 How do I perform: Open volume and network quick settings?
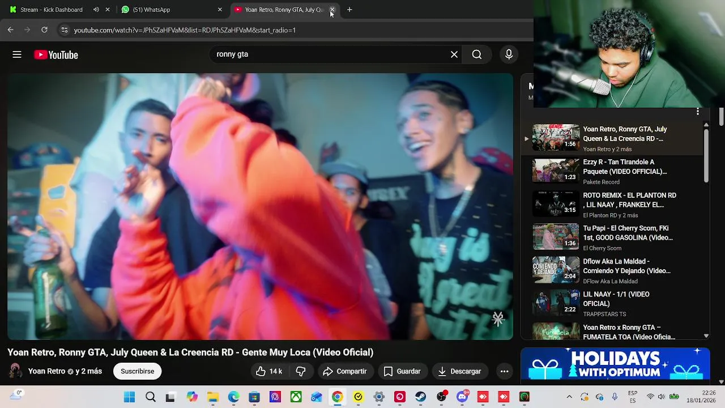(x=662, y=397)
